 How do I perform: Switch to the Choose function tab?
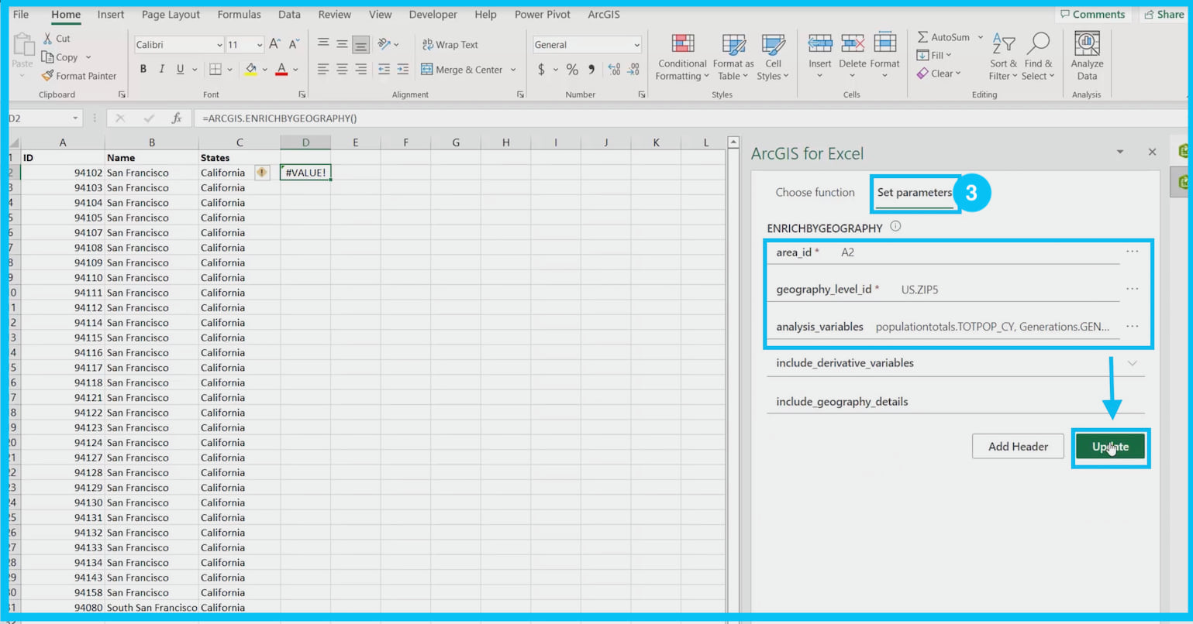coord(815,193)
